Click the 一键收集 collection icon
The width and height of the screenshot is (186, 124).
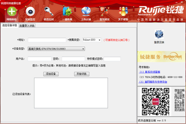click(x=67, y=12)
